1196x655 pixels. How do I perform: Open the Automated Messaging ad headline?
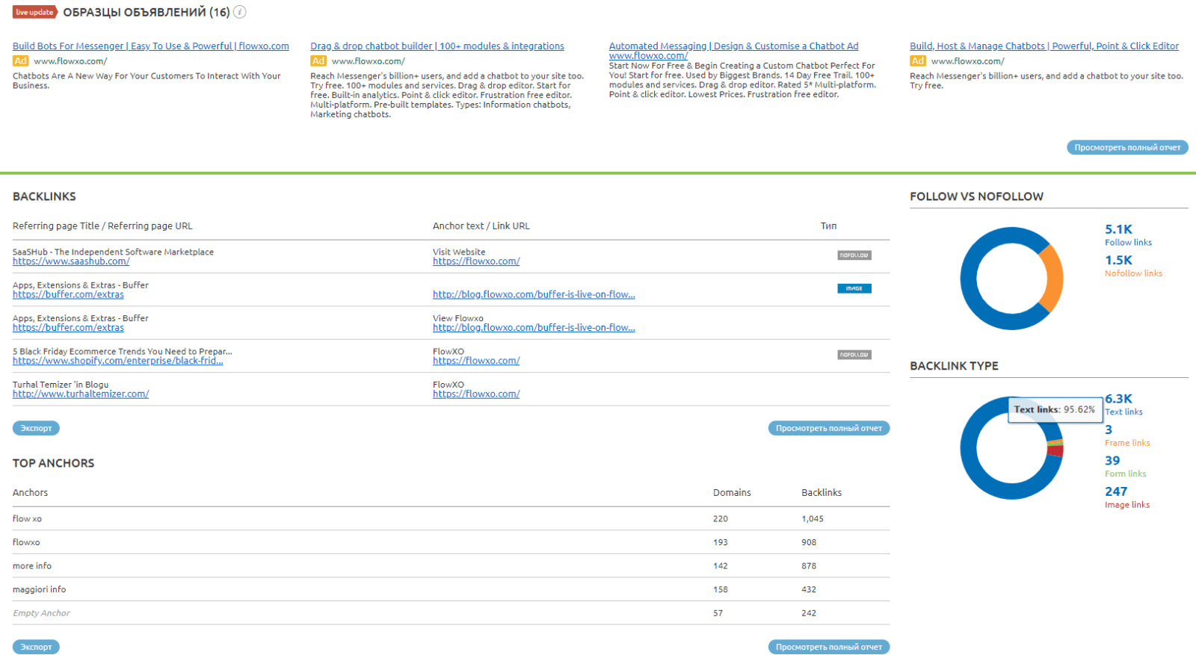click(x=733, y=46)
